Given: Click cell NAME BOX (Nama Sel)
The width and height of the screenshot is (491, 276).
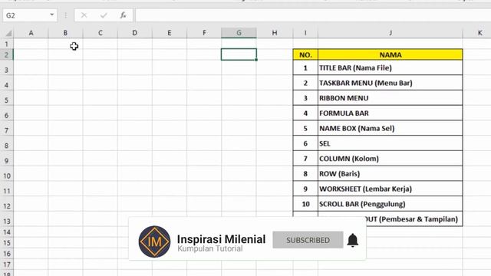Looking at the screenshot, I should pos(390,128).
